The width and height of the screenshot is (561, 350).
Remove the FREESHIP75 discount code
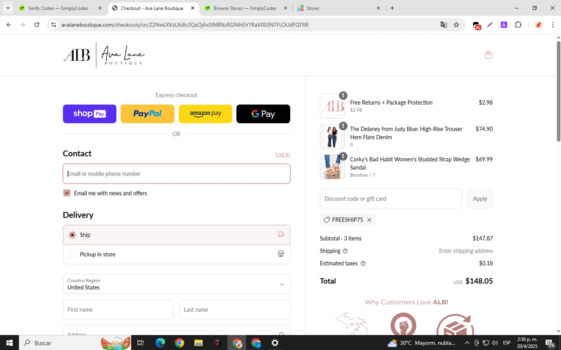[369, 220]
